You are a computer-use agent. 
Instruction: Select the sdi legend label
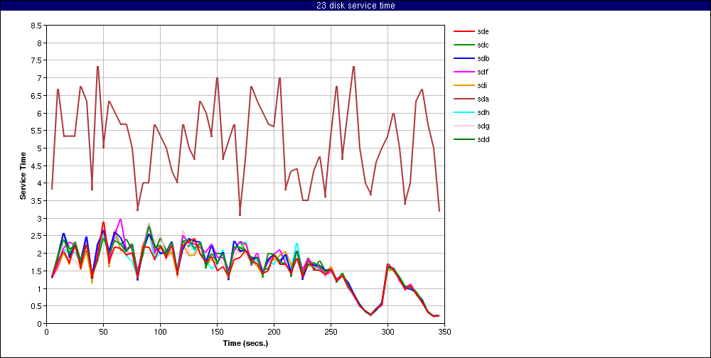[x=482, y=86]
